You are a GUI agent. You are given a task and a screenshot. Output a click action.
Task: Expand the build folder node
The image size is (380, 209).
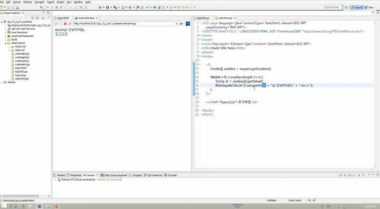point(6,39)
